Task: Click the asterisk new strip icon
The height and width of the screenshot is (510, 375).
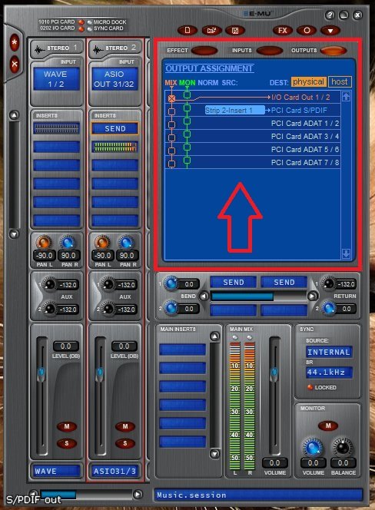Action: [15, 42]
